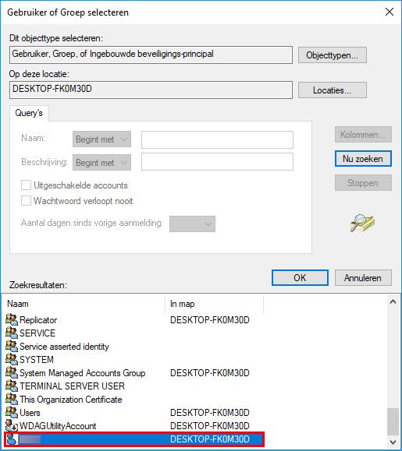Image resolution: width=402 pixels, height=451 pixels.
Task: Click the Locaties button
Action: point(333,90)
